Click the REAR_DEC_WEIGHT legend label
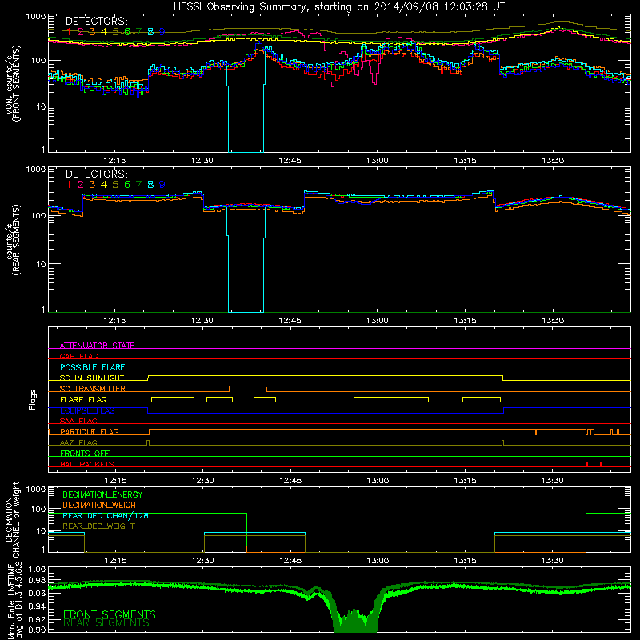The image size is (640, 640). [98, 526]
